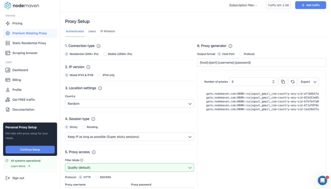Screen dimensions: 331x189
Task: Click the Continue Setup button
Action: [30, 150]
